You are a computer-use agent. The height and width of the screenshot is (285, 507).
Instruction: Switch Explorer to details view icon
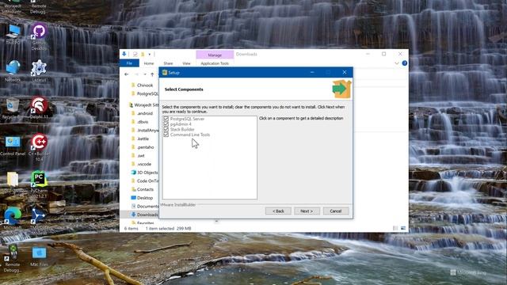pyautogui.click(x=395, y=228)
